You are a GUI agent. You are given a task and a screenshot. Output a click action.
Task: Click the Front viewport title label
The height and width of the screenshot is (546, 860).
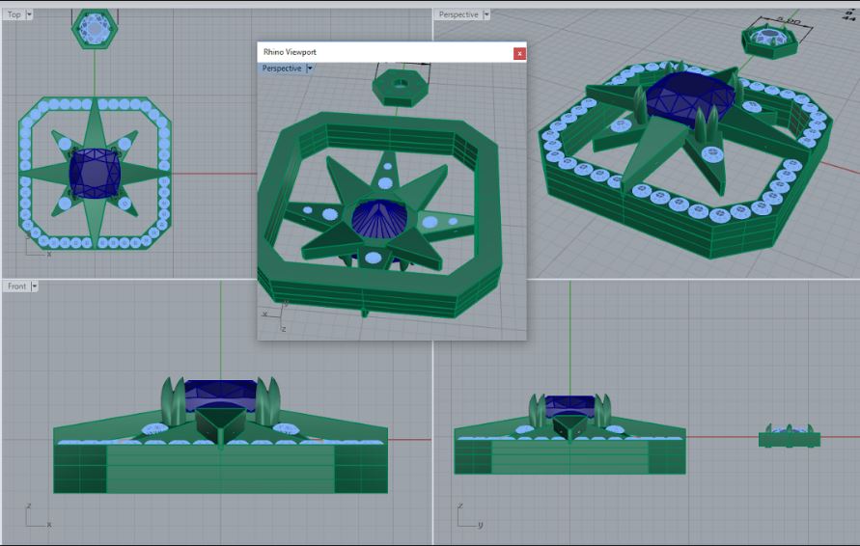pyautogui.click(x=16, y=287)
